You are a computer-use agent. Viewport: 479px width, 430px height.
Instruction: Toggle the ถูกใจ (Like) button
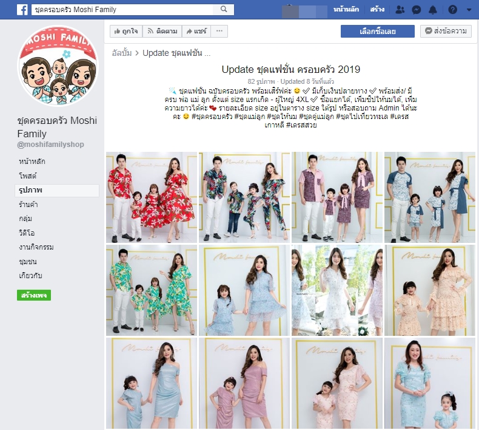[x=125, y=31]
